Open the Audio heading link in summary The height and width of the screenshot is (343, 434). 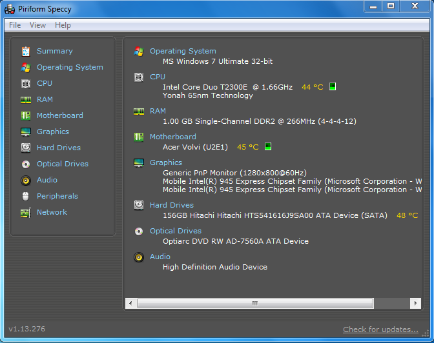[160, 257]
